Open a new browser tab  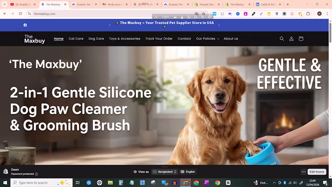tap(288, 4)
